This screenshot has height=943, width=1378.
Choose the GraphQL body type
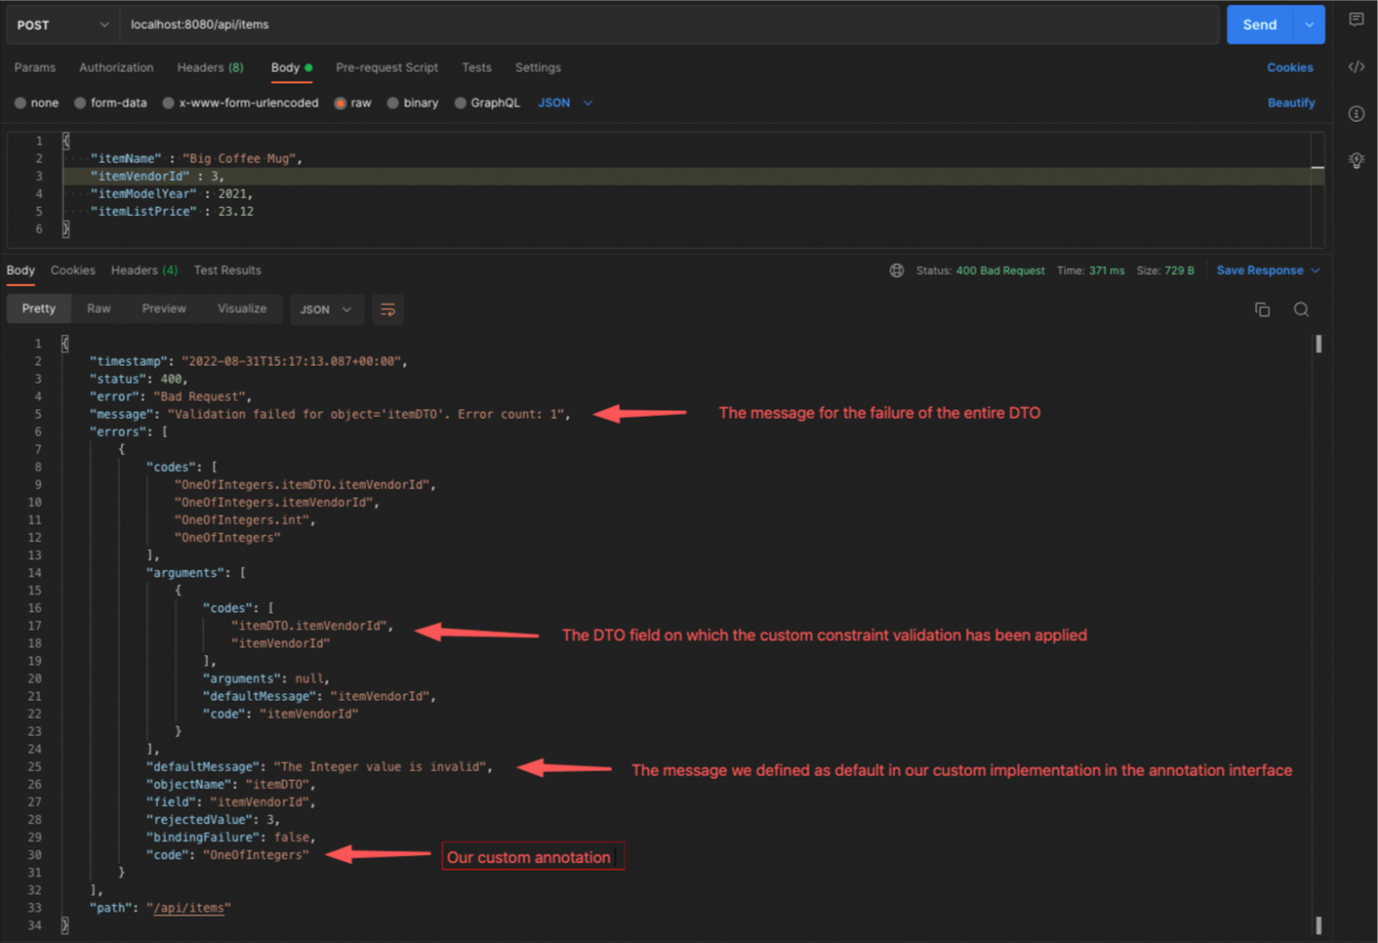pos(487,103)
